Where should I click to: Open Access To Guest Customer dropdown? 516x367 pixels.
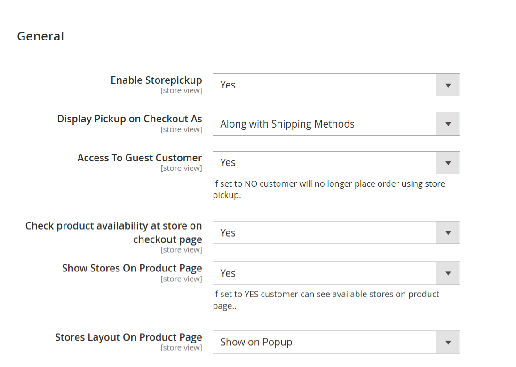click(336, 163)
